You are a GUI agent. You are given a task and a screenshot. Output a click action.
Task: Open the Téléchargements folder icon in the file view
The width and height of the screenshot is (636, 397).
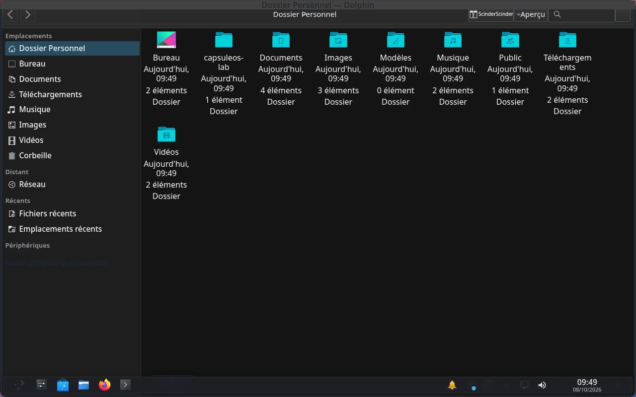(x=567, y=40)
